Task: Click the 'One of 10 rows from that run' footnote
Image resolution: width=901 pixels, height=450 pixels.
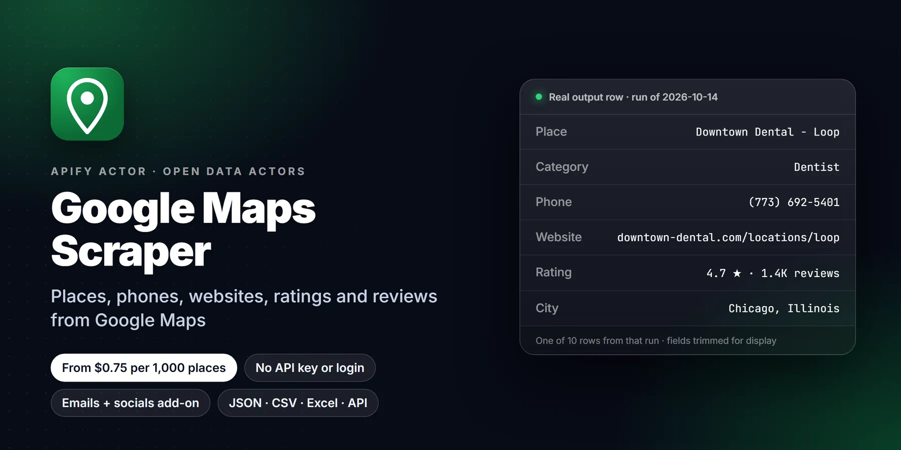Action: (x=656, y=340)
